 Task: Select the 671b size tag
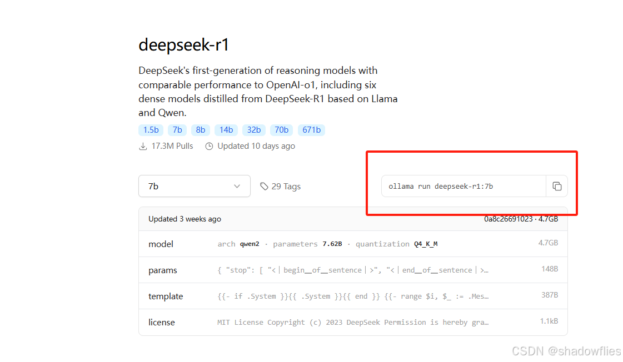311,130
